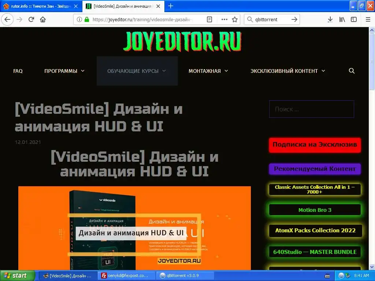Image resolution: width=375 pixels, height=281 pixels.
Task: Bookmark this page with the star
Action: click(235, 19)
